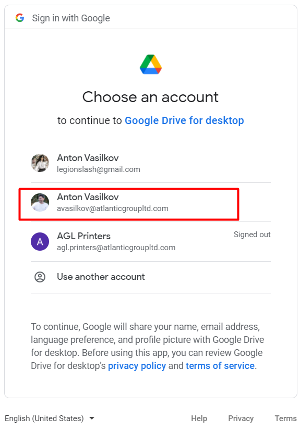Click the Google G logo
Viewport: 300px width, 431px height.
click(x=20, y=18)
